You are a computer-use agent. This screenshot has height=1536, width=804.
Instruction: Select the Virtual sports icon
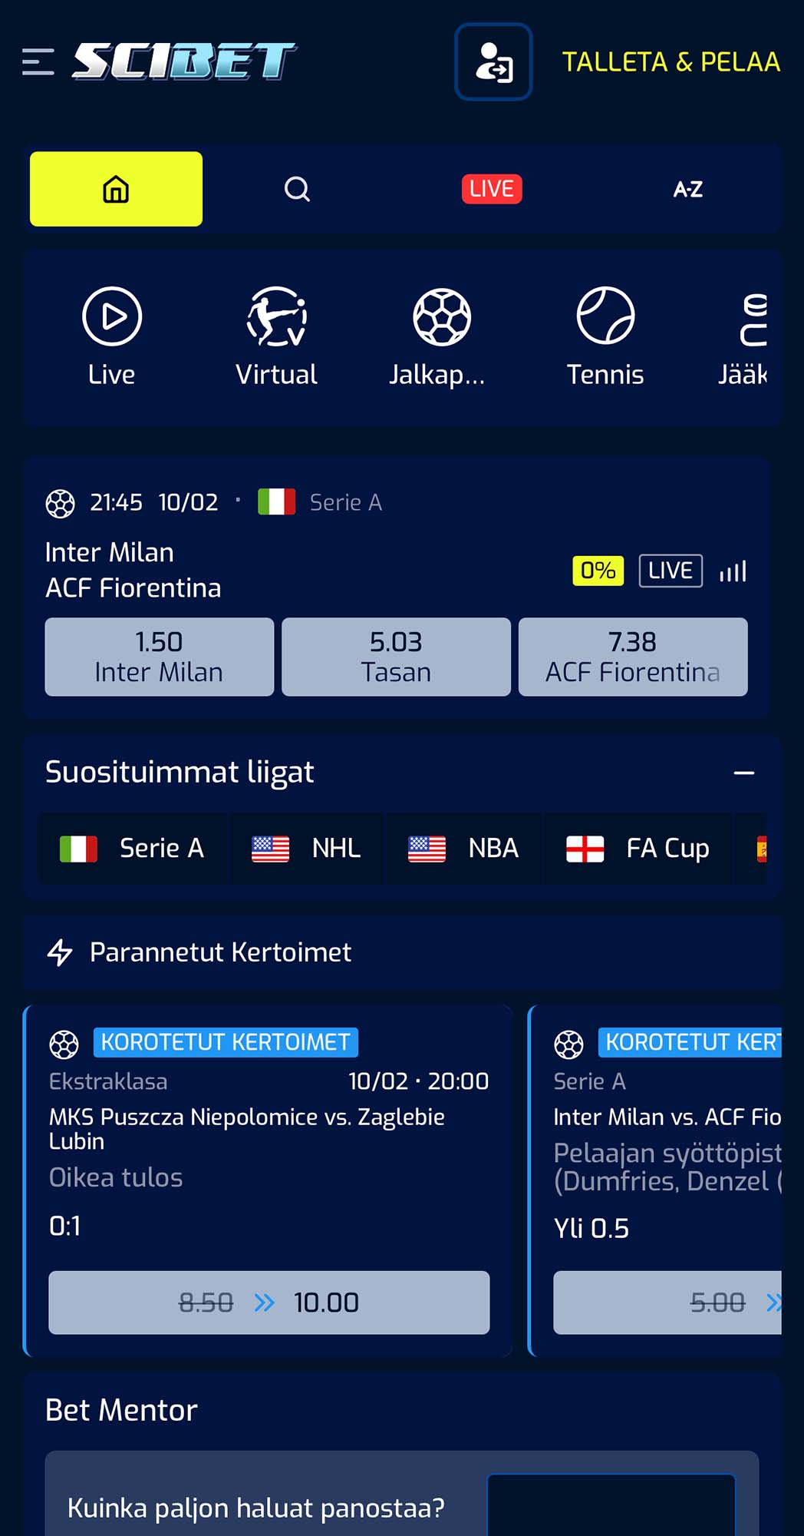coord(276,336)
